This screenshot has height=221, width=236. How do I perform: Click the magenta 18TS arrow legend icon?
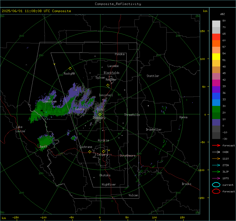(x=216, y=178)
